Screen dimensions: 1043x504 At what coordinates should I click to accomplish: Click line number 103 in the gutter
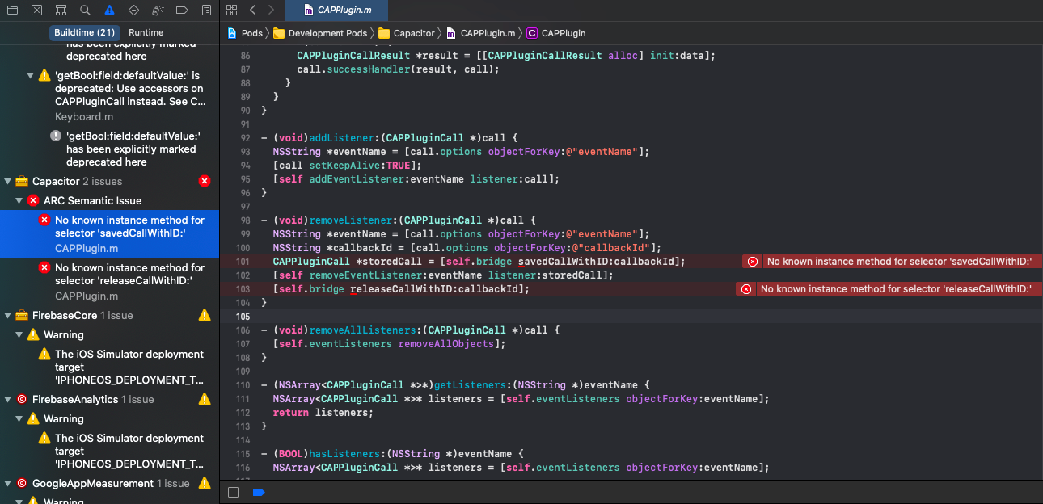tap(243, 289)
